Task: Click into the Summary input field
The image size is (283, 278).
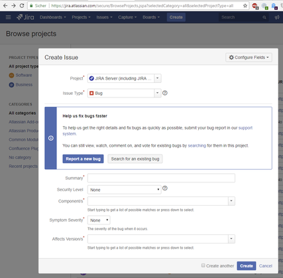Action: [x=161, y=178]
